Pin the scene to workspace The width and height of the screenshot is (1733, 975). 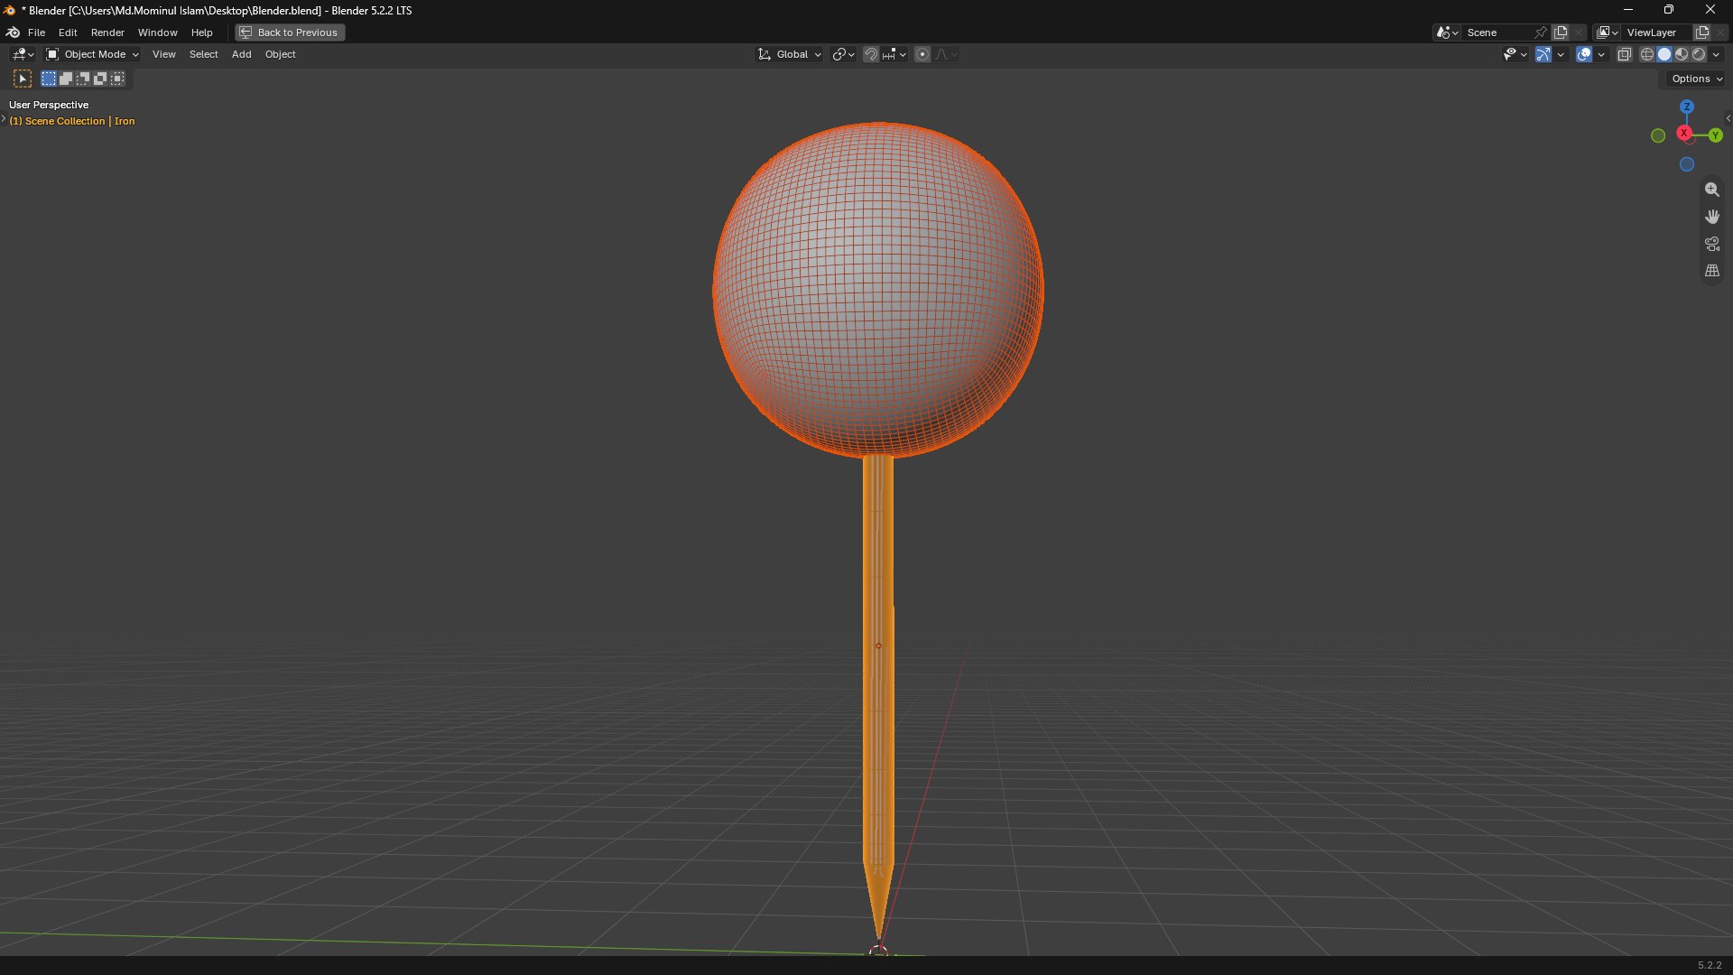(1541, 32)
